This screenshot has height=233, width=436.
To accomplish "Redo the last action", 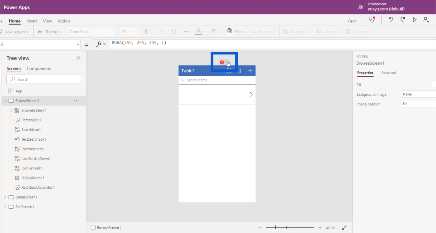I will [x=403, y=20].
